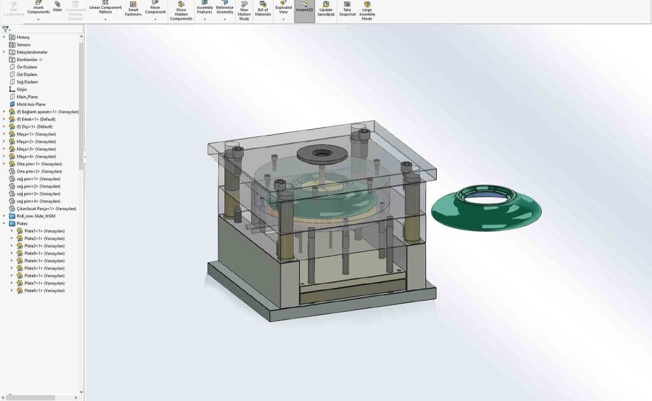The height and width of the screenshot is (401, 652).
Task: Collapse the Plates folder in tree
Action: 4,223
